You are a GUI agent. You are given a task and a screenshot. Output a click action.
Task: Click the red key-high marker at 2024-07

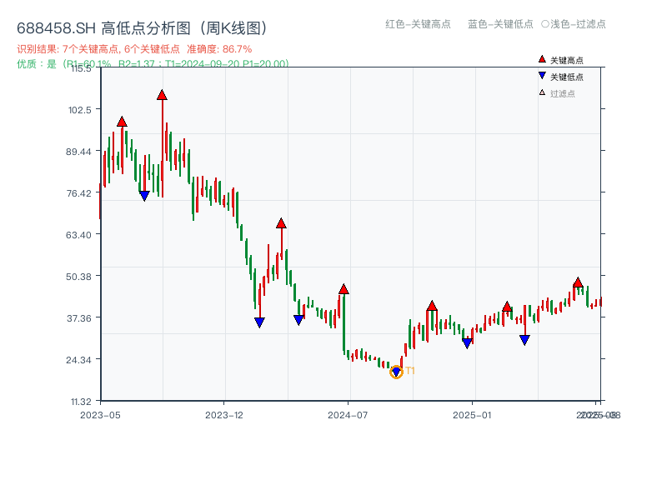(x=344, y=289)
